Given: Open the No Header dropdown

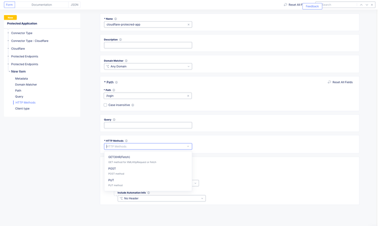Looking at the screenshot, I should click(x=161, y=198).
